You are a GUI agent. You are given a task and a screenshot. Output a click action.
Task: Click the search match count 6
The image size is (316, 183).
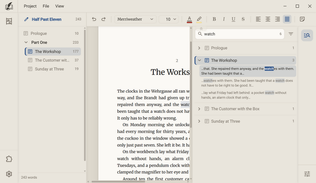[x=280, y=34]
